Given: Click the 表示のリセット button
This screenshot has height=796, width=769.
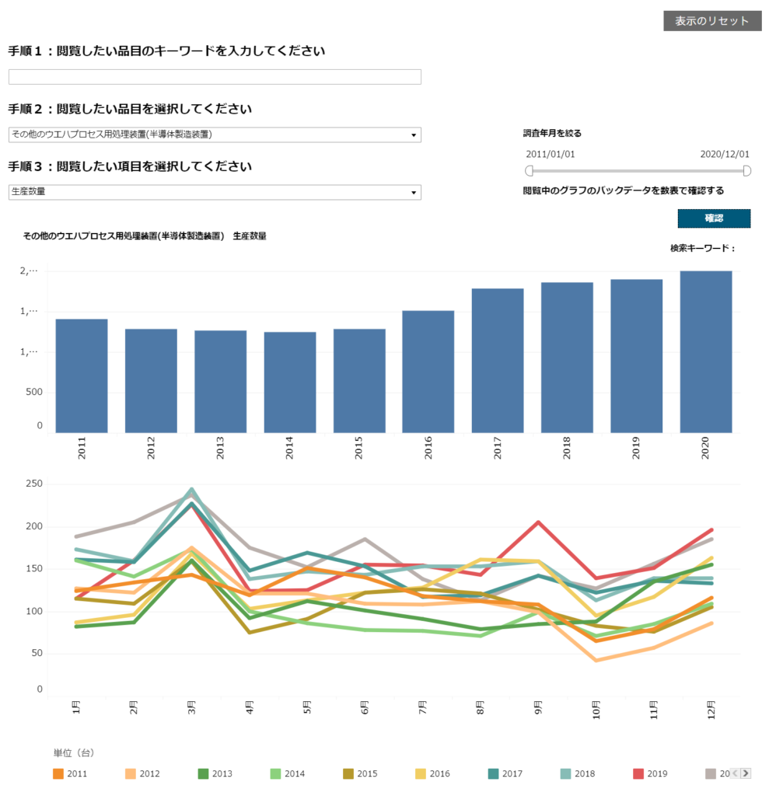Looking at the screenshot, I should coord(712,21).
